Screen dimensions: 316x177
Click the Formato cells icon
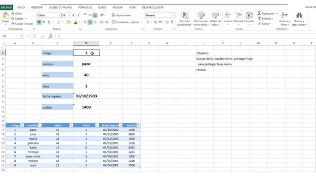[249, 15]
